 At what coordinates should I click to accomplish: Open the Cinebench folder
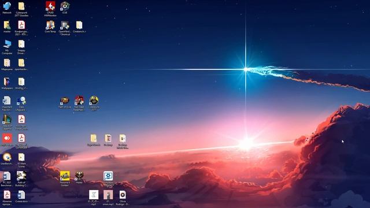(x=79, y=27)
